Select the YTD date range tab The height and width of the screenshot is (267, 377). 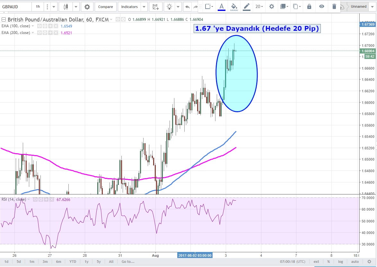73,262
